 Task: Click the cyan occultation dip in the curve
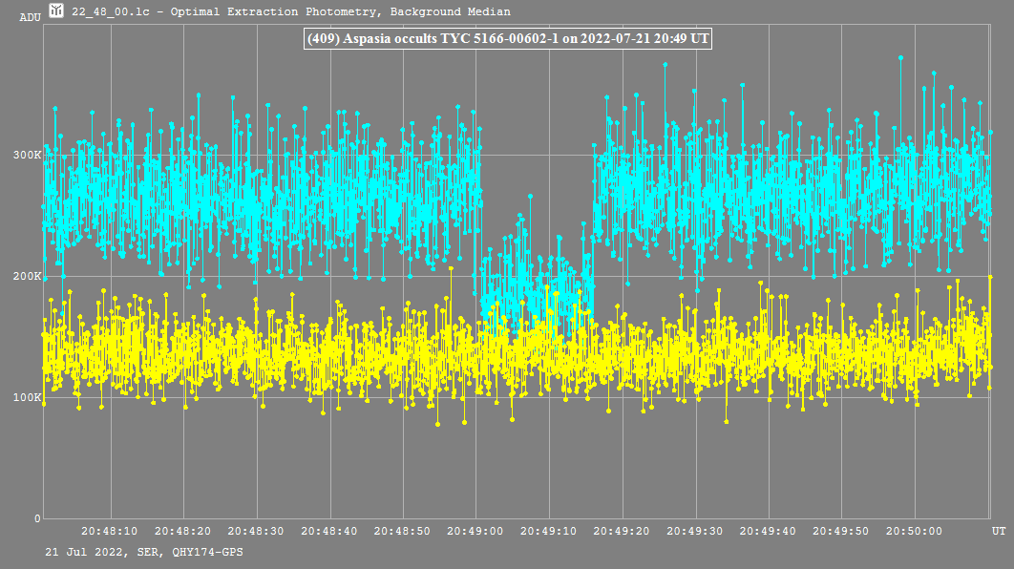(x=535, y=286)
